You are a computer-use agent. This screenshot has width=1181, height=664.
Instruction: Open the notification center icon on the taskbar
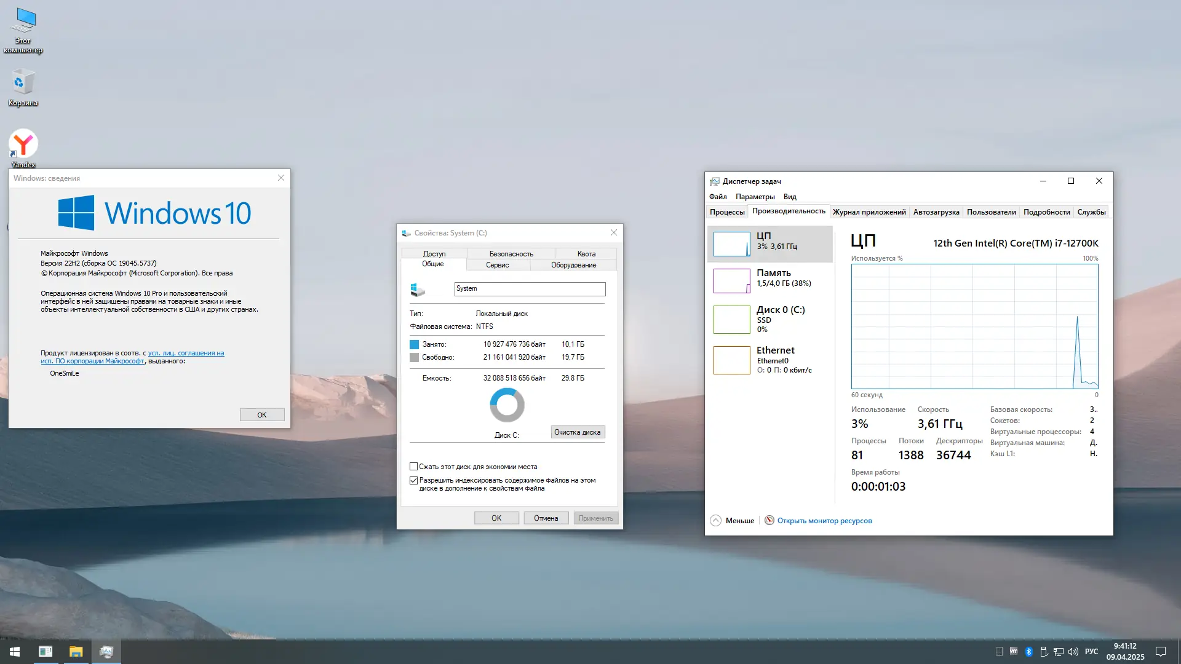(1161, 652)
